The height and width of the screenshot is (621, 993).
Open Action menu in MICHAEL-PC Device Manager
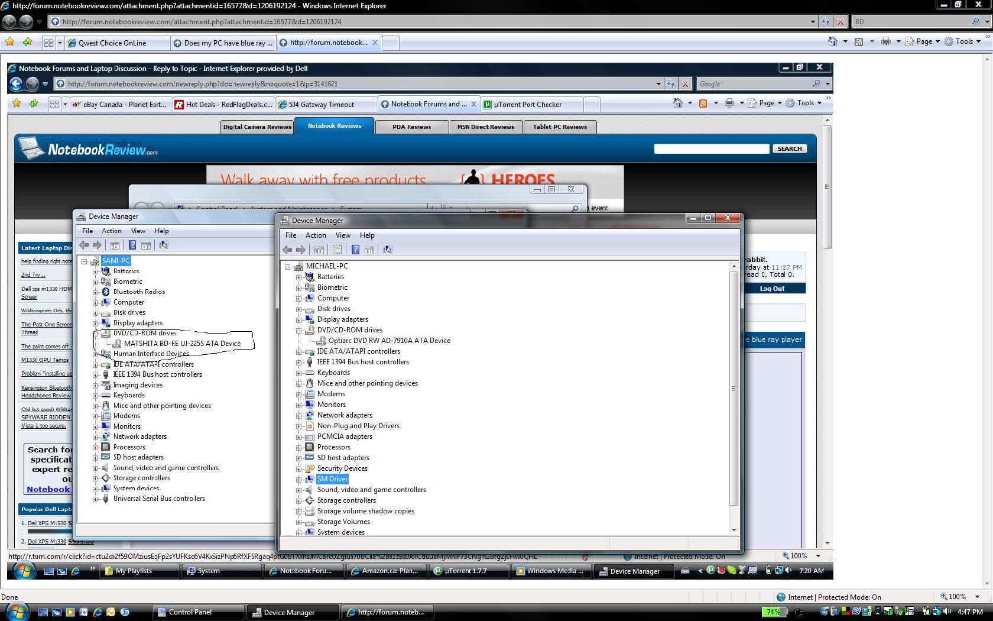(x=316, y=235)
